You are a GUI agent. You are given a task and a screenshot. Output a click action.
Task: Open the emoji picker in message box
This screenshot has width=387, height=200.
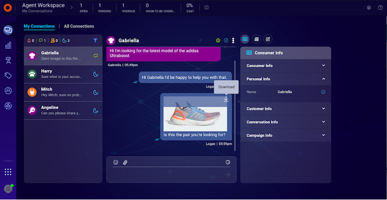click(x=116, y=162)
